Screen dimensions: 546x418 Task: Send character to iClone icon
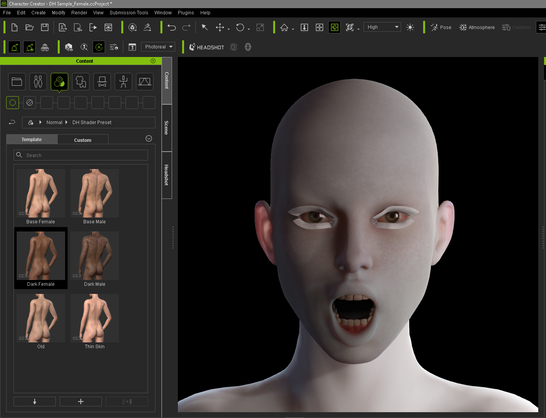[78, 27]
